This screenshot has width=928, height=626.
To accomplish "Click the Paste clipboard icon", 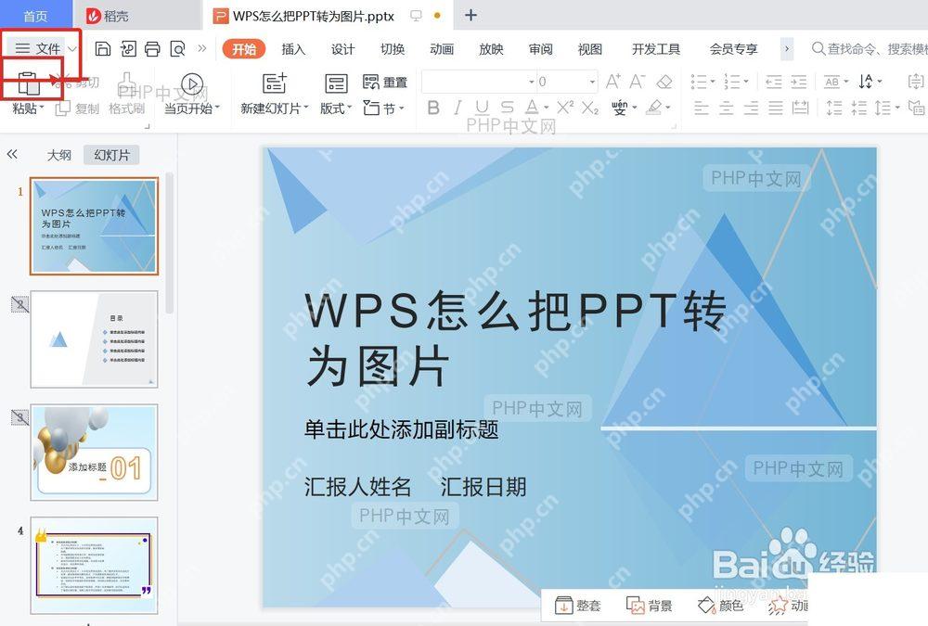I will click(28, 83).
